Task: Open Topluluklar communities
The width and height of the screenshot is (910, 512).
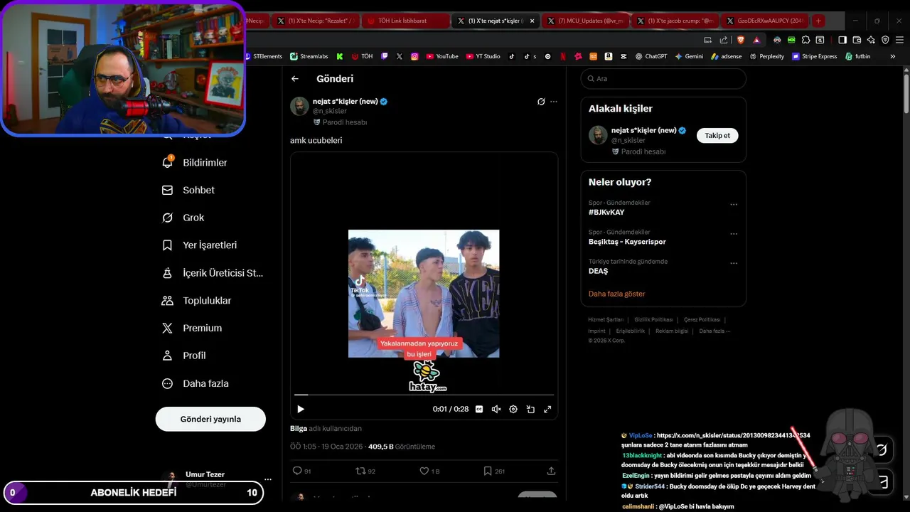Action: pos(196,301)
